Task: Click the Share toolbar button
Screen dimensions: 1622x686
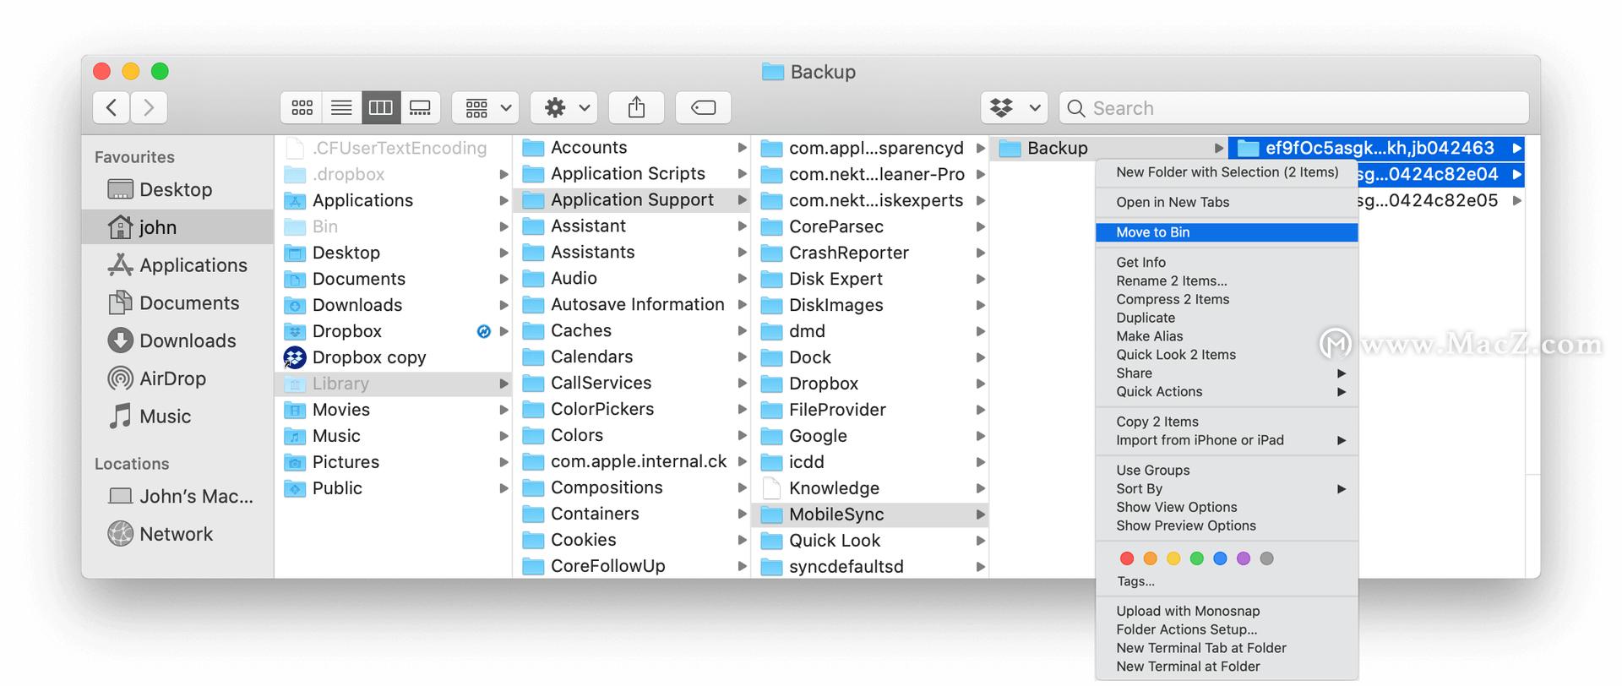Action: click(x=636, y=107)
